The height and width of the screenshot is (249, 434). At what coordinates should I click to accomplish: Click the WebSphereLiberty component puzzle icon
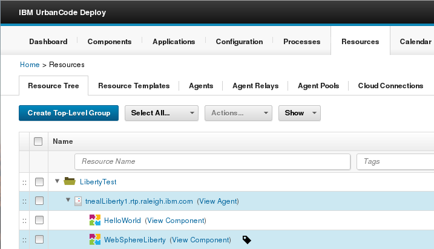tap(94, 239)
